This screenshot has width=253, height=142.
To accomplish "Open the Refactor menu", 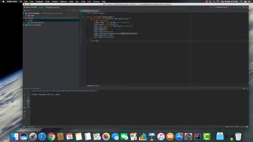I will 63,2.
